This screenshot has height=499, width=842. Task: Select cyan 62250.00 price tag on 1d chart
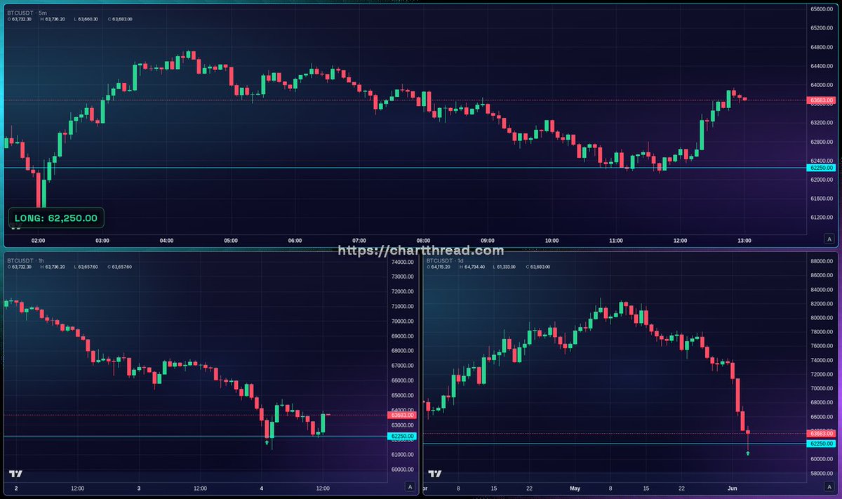click(822, 444)
